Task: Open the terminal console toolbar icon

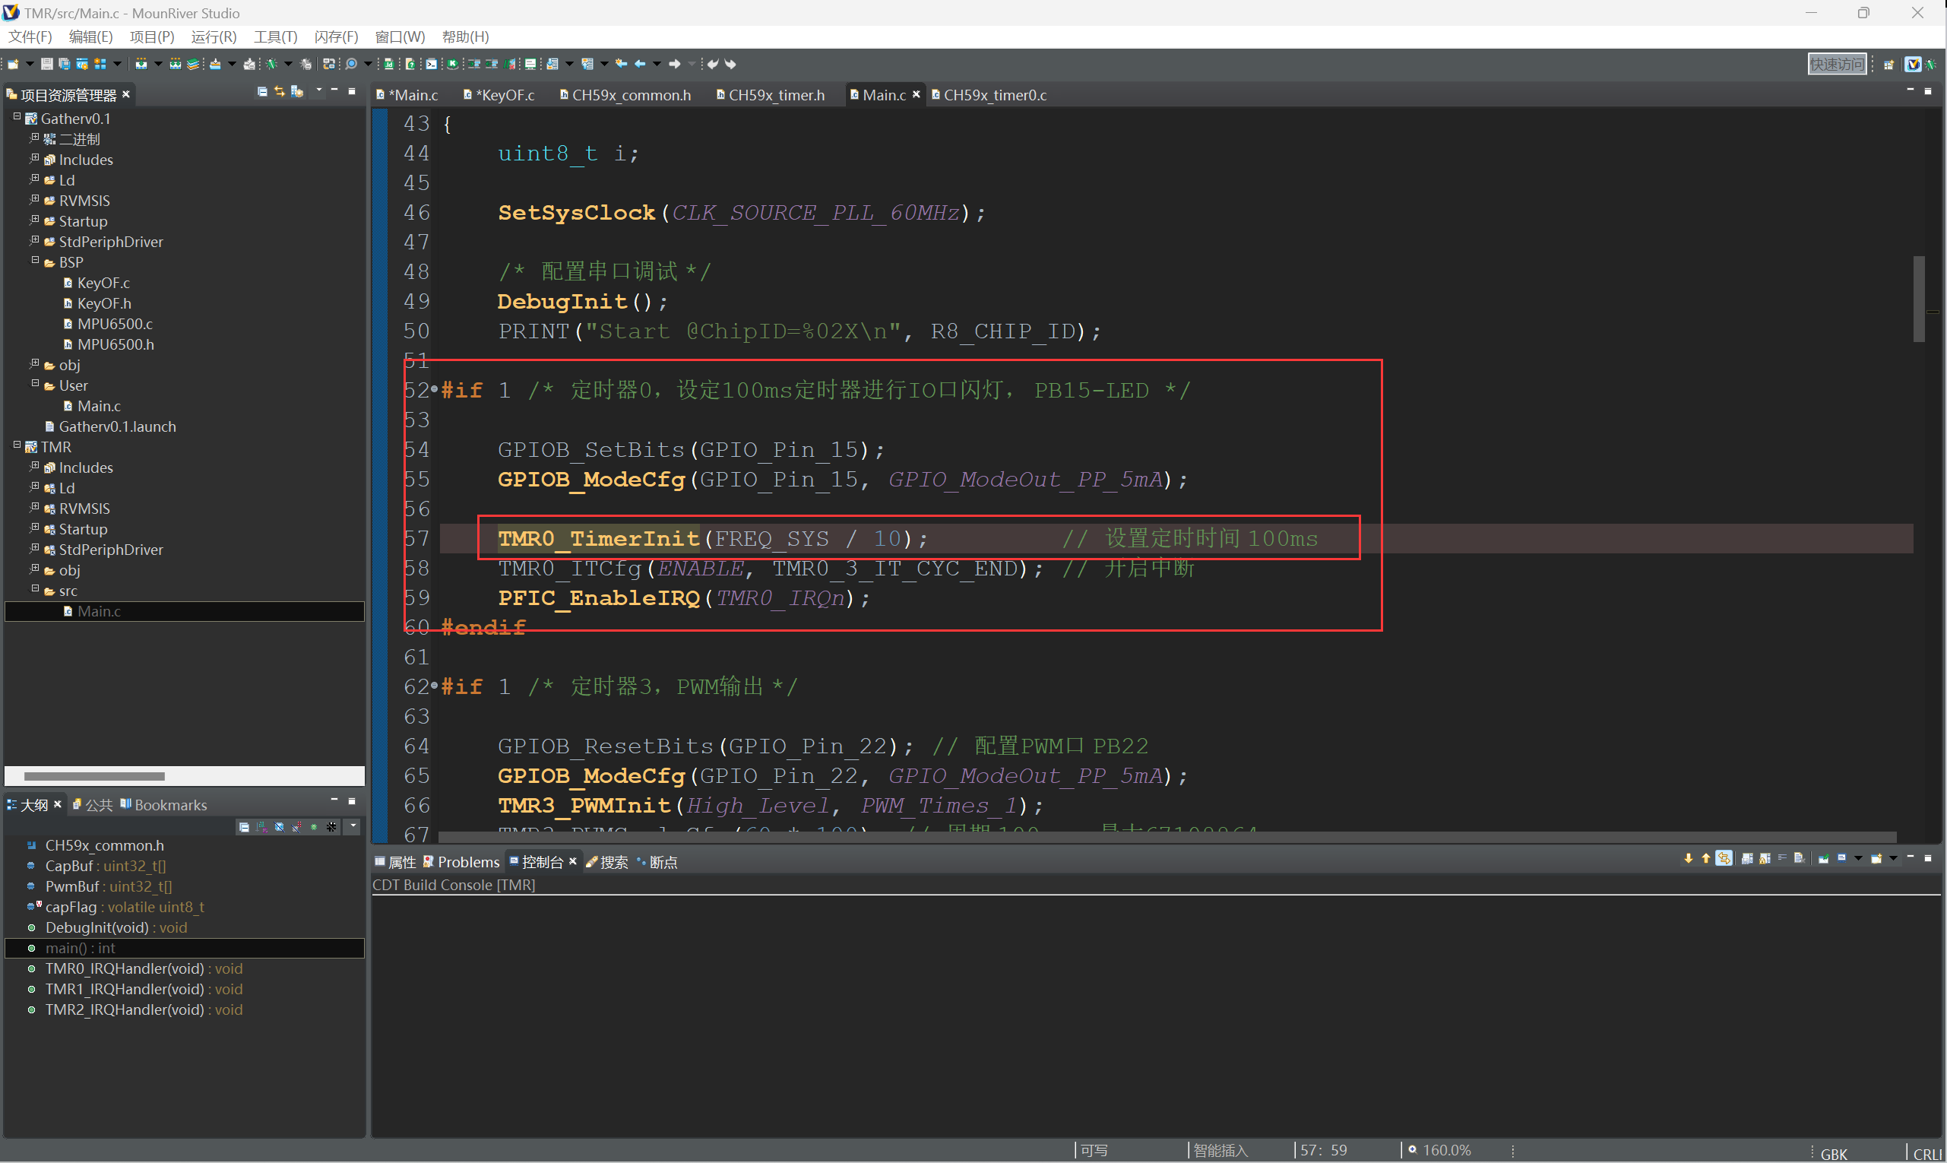Action: click(431, 64)
